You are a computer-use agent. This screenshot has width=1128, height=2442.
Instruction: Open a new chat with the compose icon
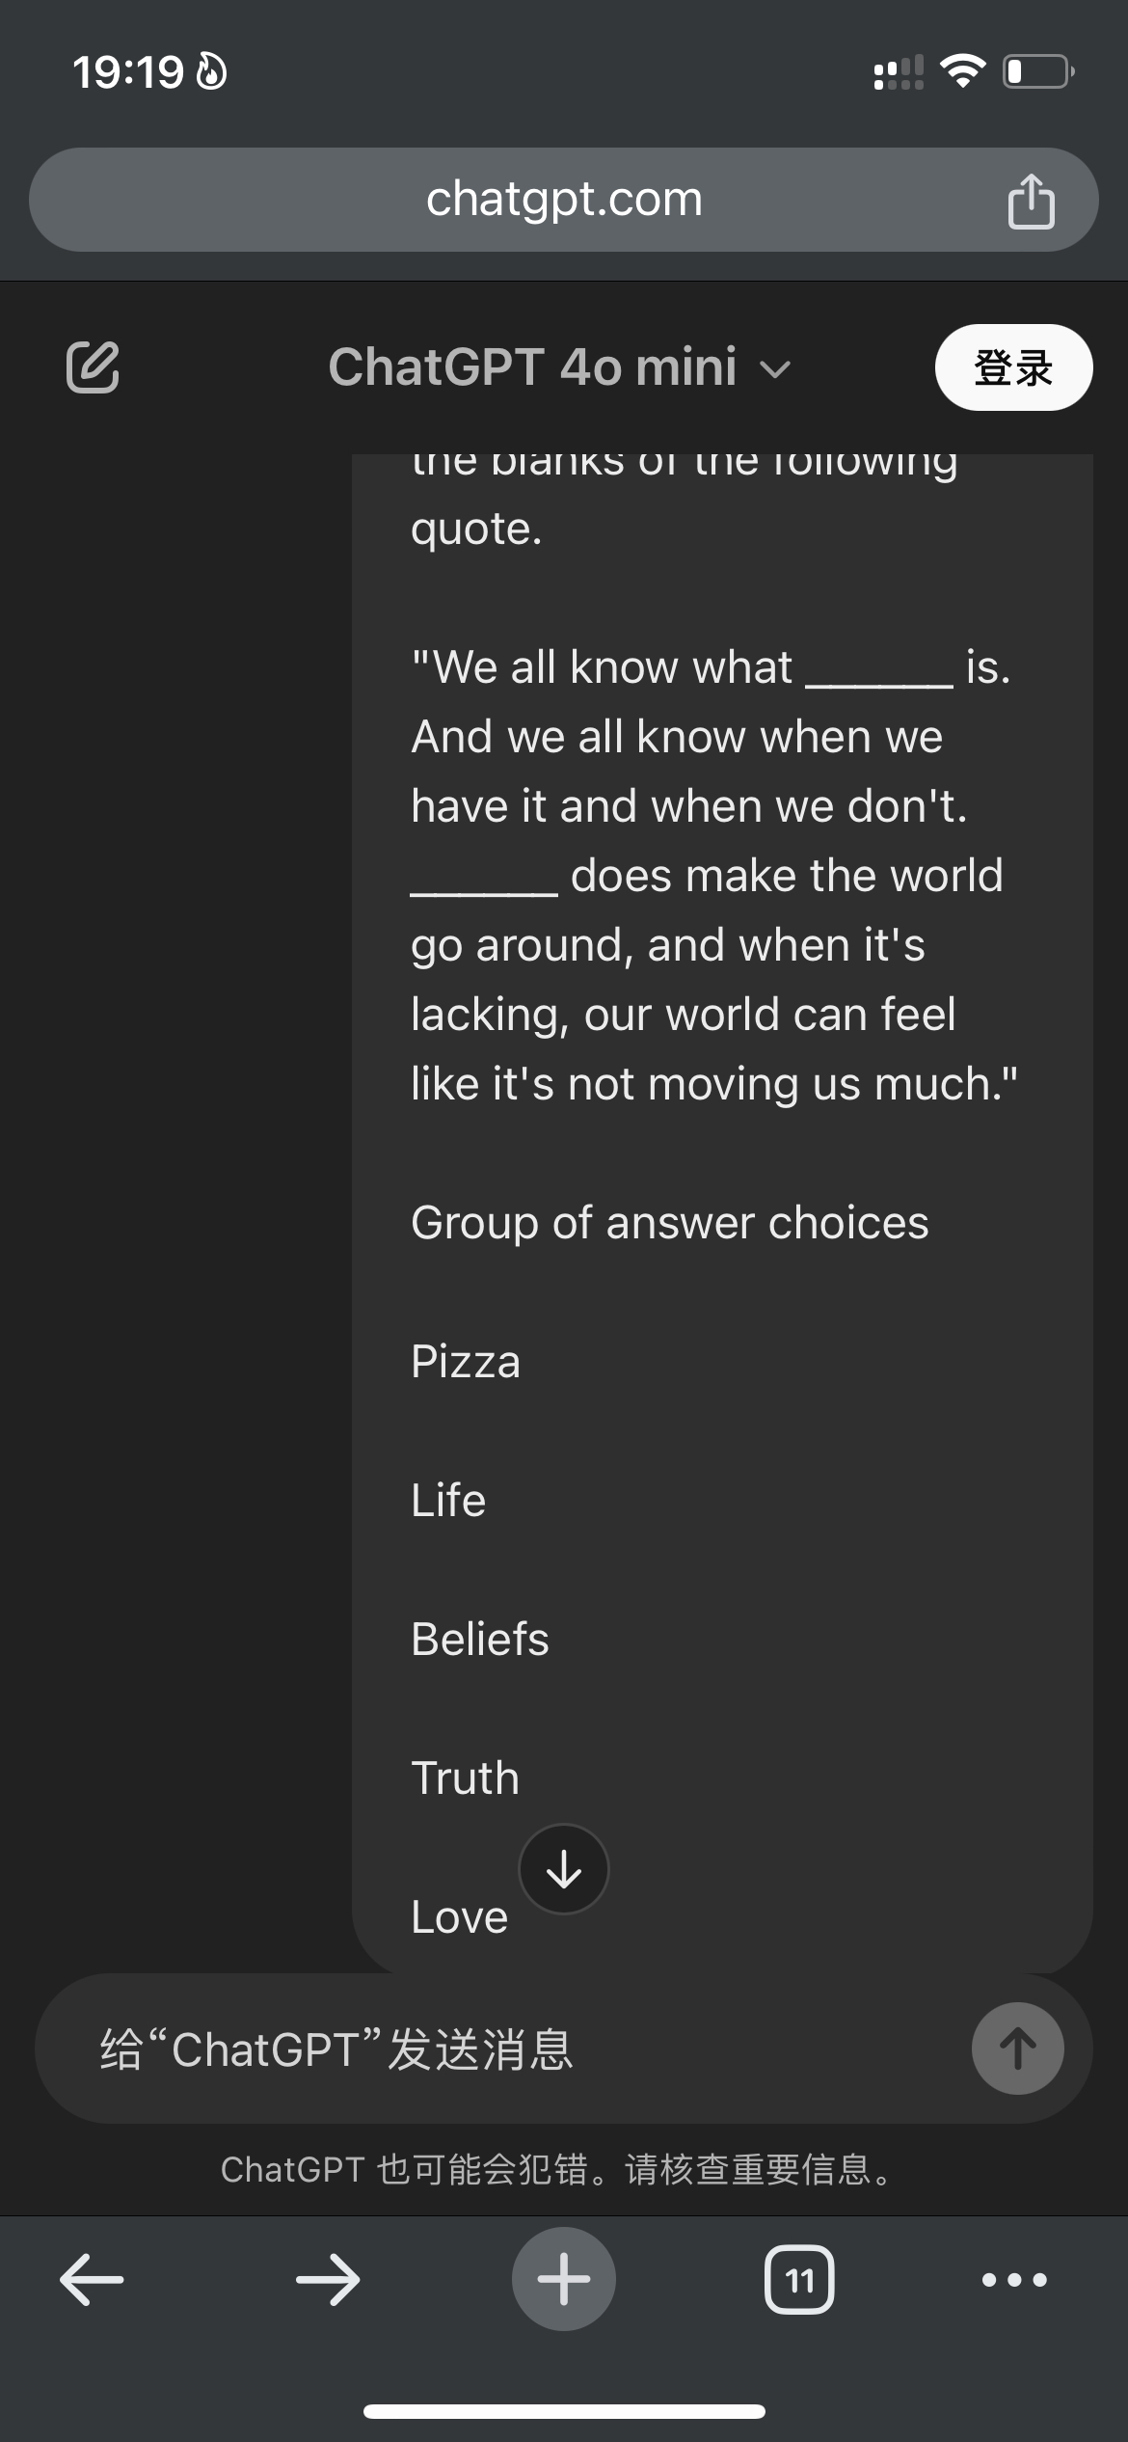click(x=92, y=367)
